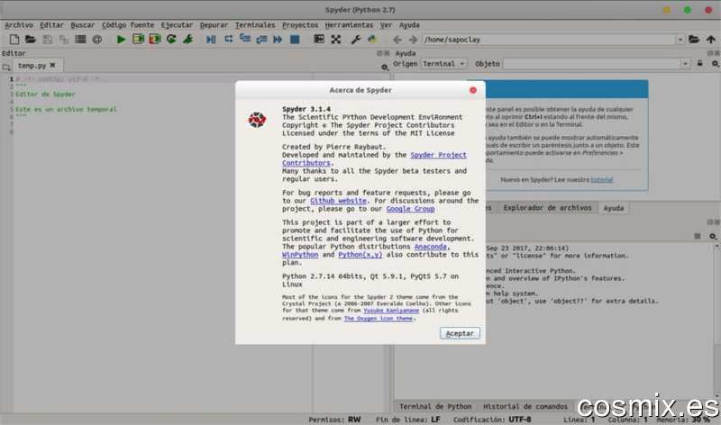Save the file via floppy disk icon
The width and height of the screenshot is (721, 425).
[47, 40]
